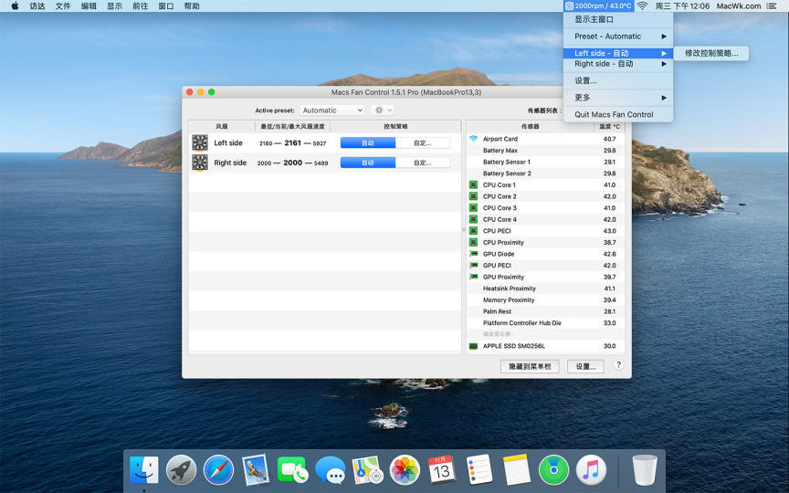Click the CPU Core 3 chip icon
The image size is (789, 493).
[x=473, y=208]
